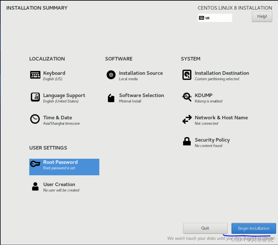This screenshot has height=245, width=278.
Task: Click the INSTALLATION SUMMARY title
Action: (37, 8)
